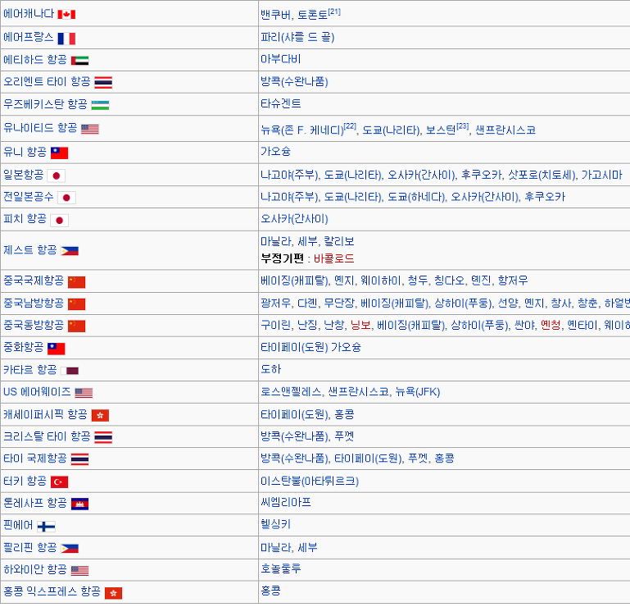The height and width of the screenshot is (607, 630).
Task: Follow the red 옌청 link
Action: click(x=551, y=325)
